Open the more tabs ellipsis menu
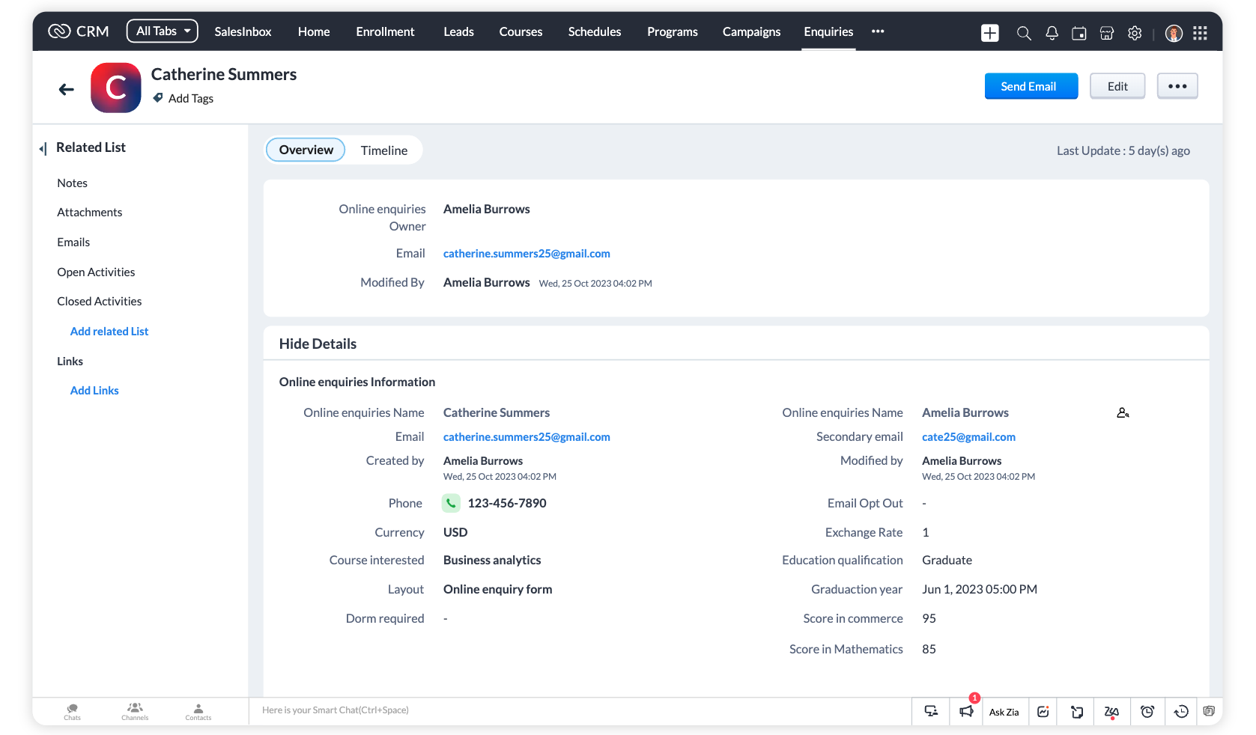The height and width of the screenshot is (735, 1256). (878, 31)
